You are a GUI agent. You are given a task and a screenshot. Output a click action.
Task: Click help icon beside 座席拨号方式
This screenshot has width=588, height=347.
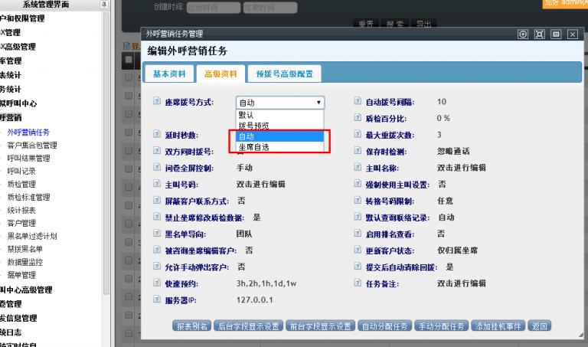point(157,102)
